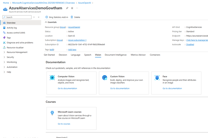Switch to the Speech tab

tap(88, 55)
